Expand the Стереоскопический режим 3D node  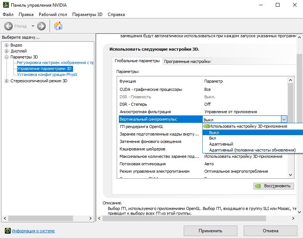(x=7, y=81)
